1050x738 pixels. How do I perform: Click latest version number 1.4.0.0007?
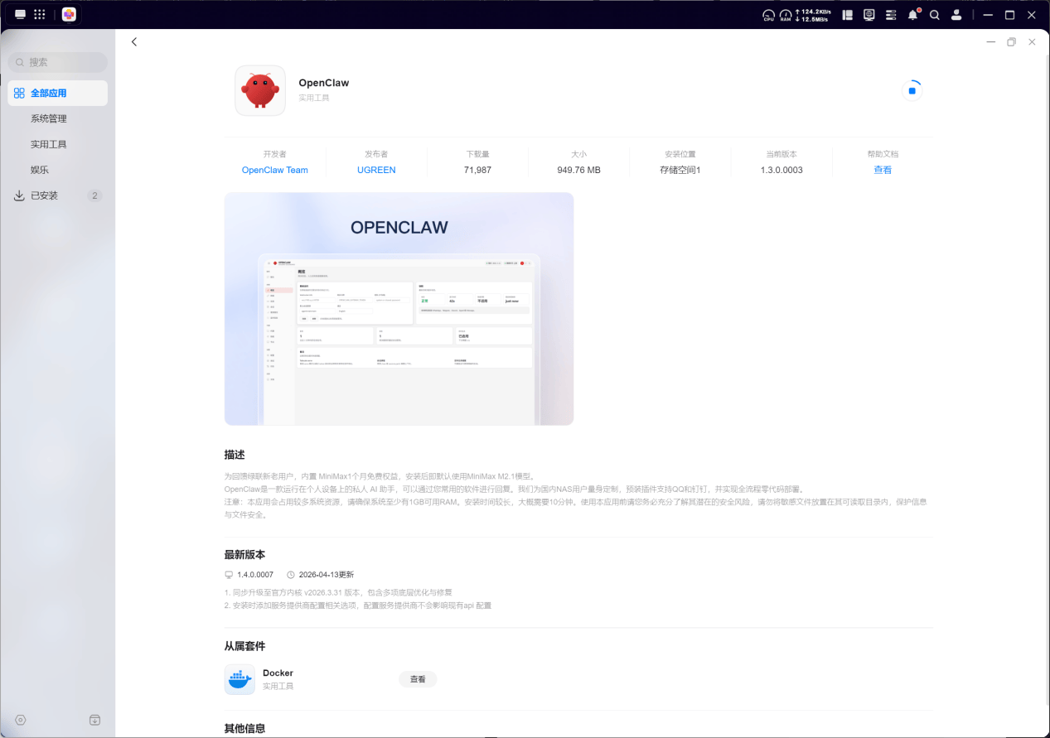click(x=254, y=575)
